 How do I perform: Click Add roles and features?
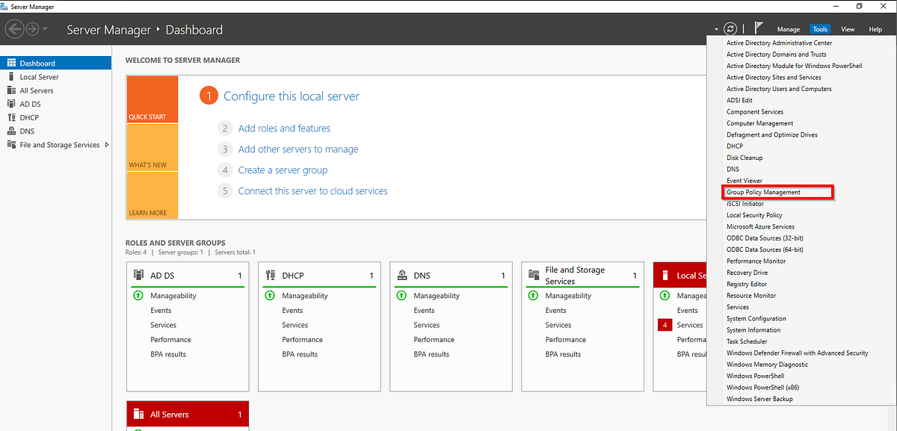point(284,128)
